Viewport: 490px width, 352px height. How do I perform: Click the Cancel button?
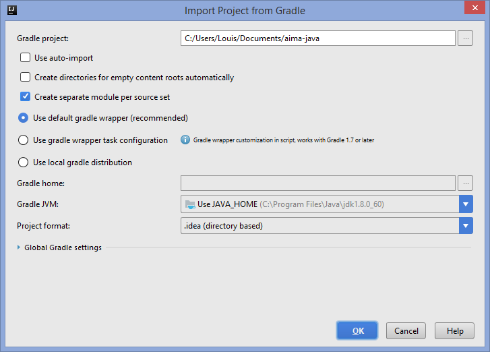(406, 331)
